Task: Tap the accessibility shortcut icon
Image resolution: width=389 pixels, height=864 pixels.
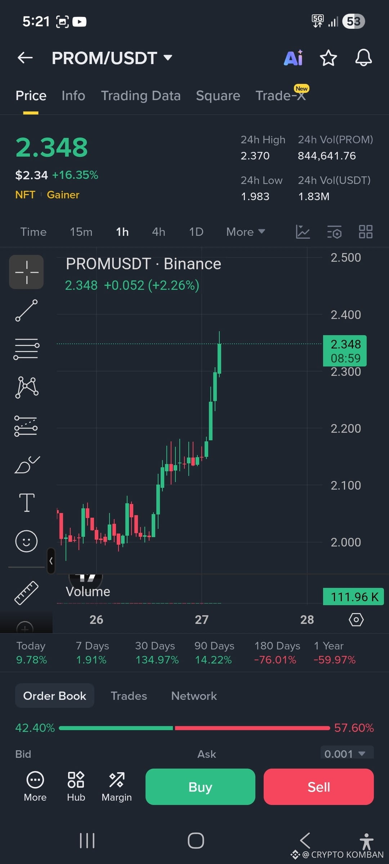Action: pos(366,841)
